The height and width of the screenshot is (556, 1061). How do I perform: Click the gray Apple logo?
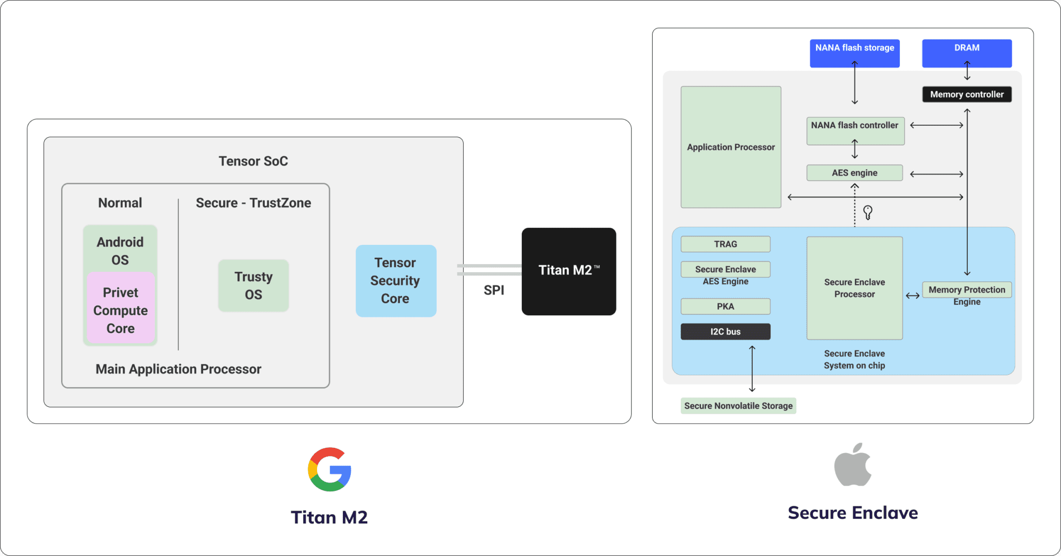(x=853, y=465)
